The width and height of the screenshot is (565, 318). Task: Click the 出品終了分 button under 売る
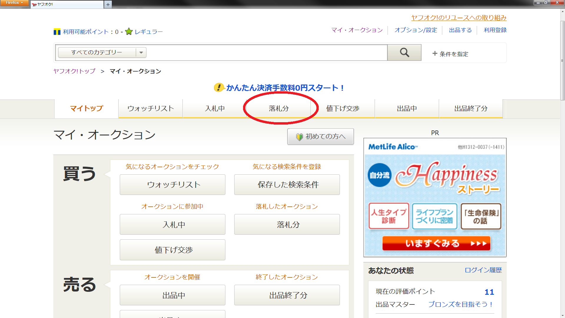click(287, 295)
